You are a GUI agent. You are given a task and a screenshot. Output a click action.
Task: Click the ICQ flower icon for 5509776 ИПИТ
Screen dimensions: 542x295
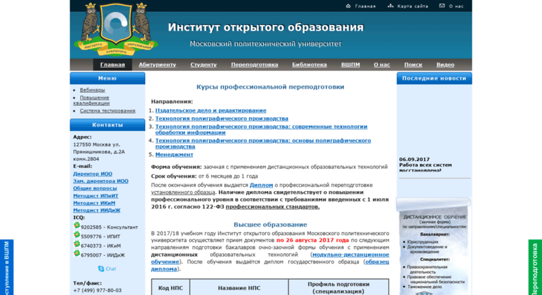tap(77, 235)
